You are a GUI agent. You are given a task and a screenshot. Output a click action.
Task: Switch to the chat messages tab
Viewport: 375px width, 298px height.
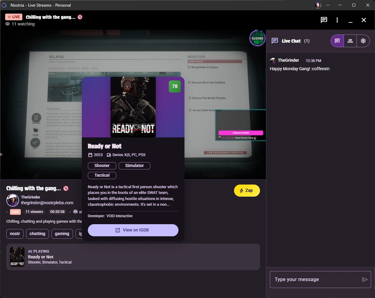click(x=337, y=41)
